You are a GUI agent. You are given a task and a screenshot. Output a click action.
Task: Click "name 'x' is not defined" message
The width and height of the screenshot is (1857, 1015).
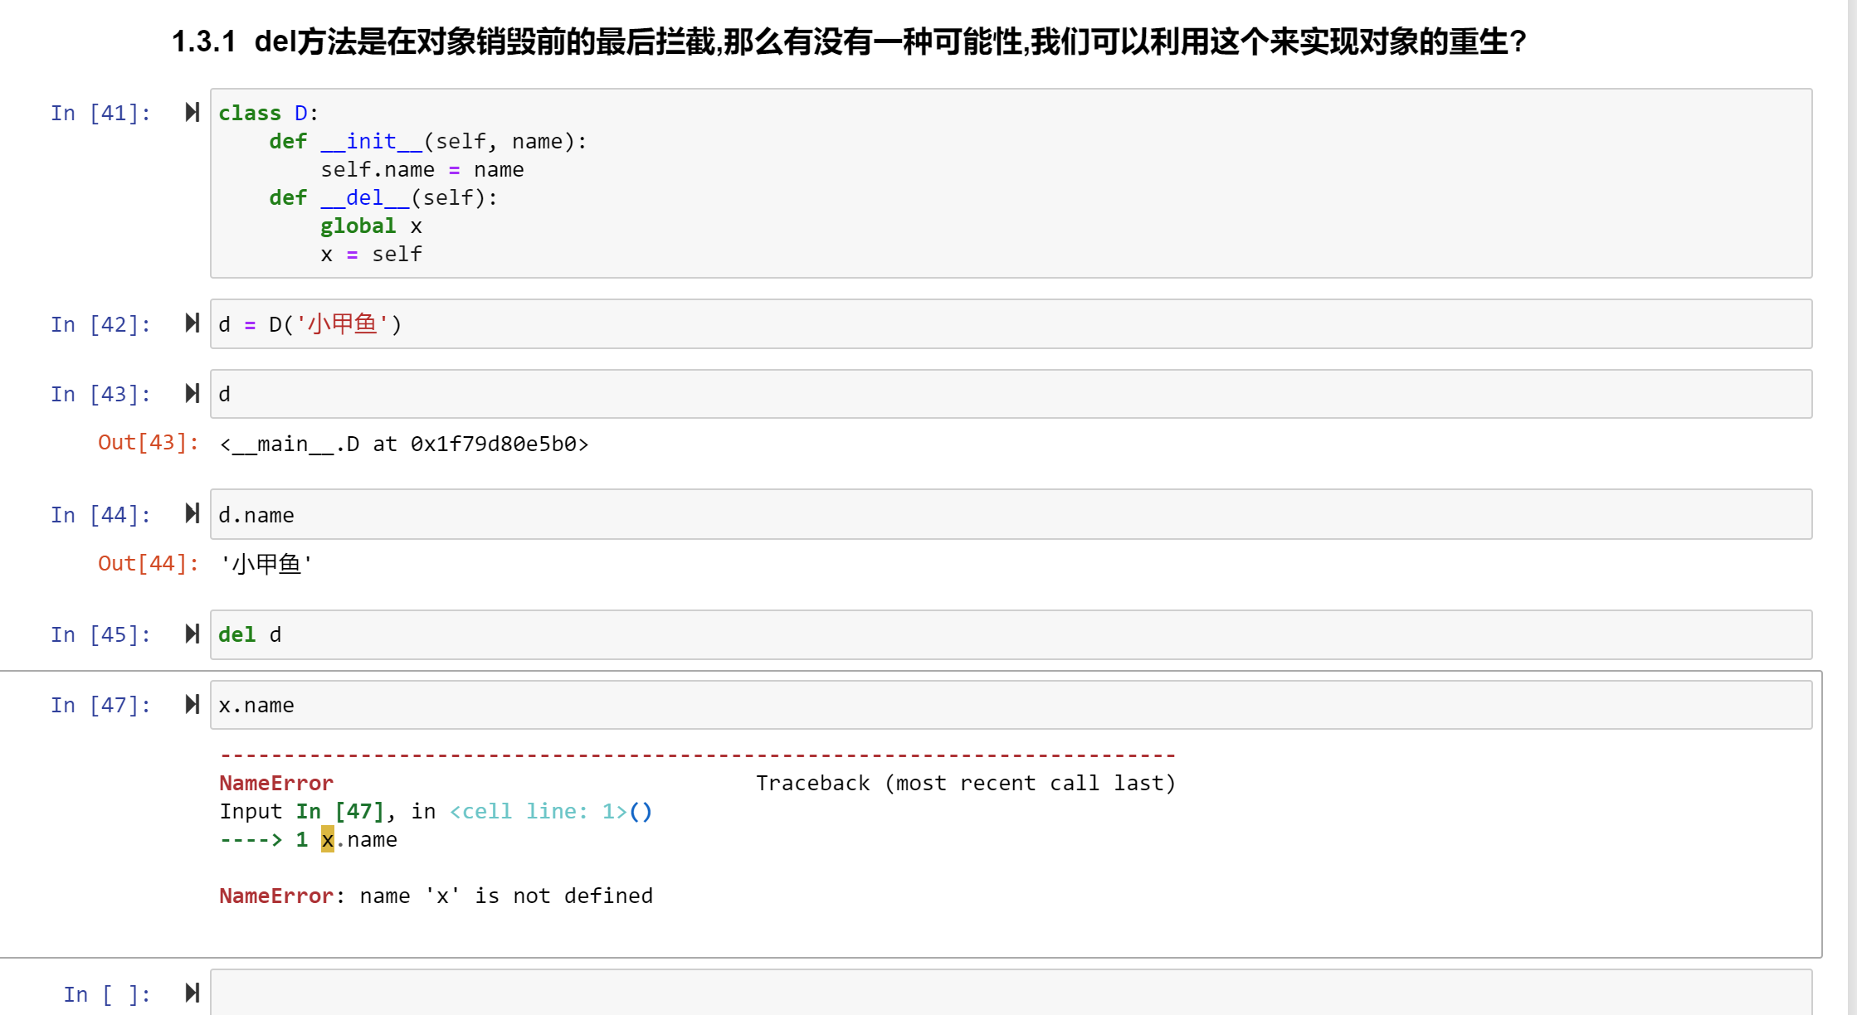[x=506, y=896]
